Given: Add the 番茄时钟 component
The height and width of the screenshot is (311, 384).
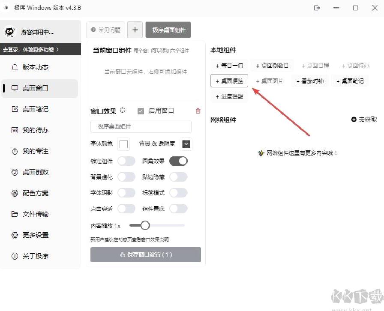Looking at the screenshot, I should [x=309, y=81].
